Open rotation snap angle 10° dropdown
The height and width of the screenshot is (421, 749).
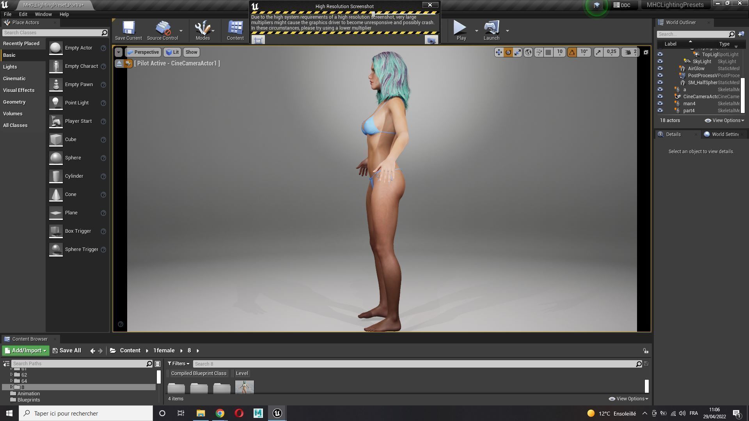[584, 52]
